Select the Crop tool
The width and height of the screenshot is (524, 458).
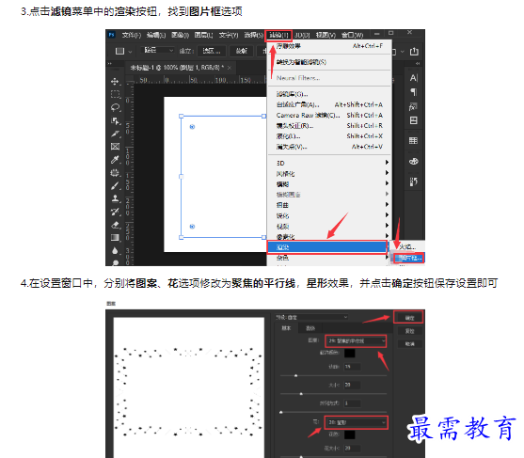(x=116, y=134)
